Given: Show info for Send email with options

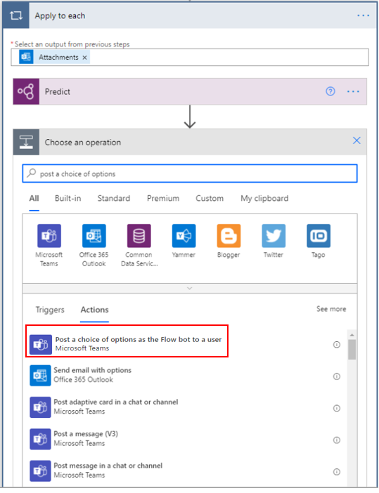Looking at the screenshot, I should click(x=337, y=376).
